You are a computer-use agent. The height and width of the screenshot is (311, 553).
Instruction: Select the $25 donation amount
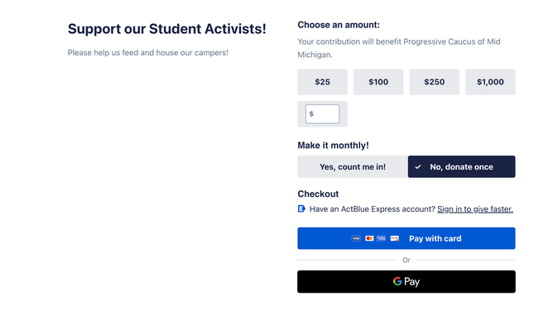(x=322, y=82)
